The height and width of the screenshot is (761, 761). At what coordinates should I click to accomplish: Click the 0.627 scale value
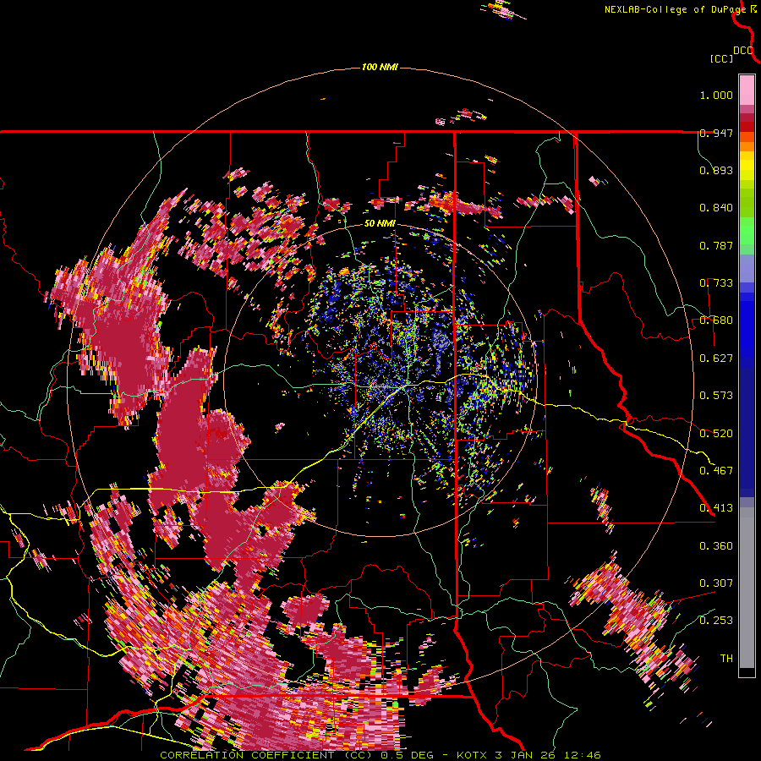716,359
